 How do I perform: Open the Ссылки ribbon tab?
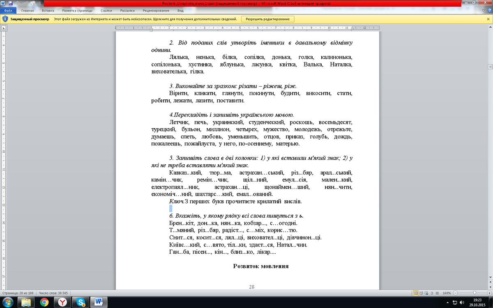click(106, 10)
